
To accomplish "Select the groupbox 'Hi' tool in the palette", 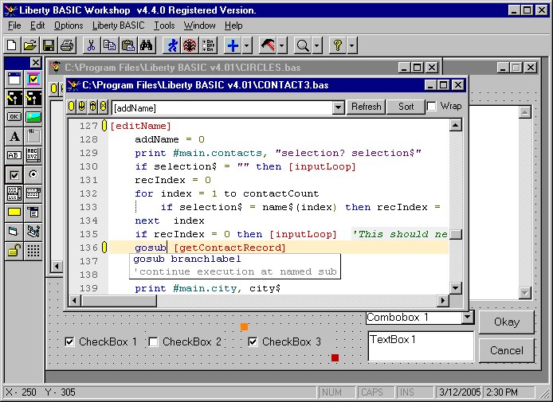I will [33, 136].
